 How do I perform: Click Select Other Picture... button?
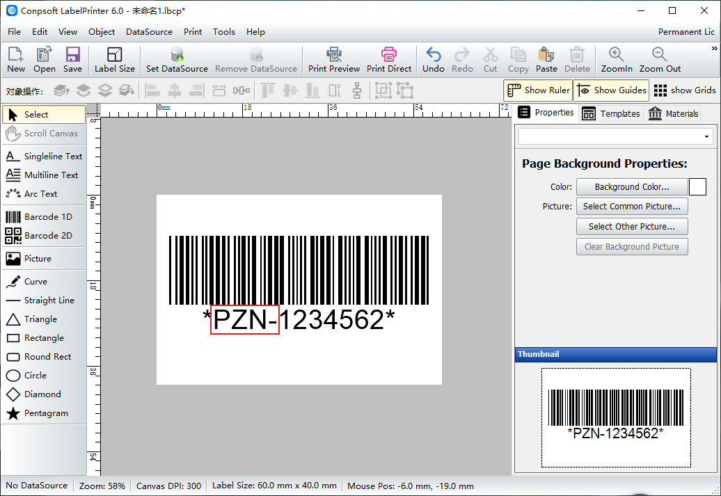tap(632, 227)
